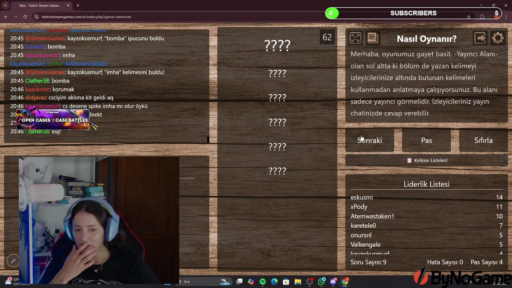Click the Pas button
This screenshot has width=512, height=288.
pos(426,140)
